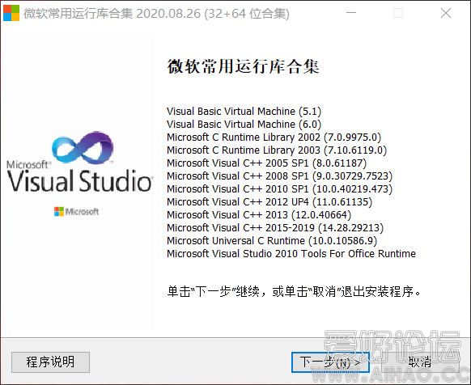The height and width of the screenshot is (385, 471).
Task: Click Microsoft Visual C++ 2005 SP1 line
Action: [267, 163]
